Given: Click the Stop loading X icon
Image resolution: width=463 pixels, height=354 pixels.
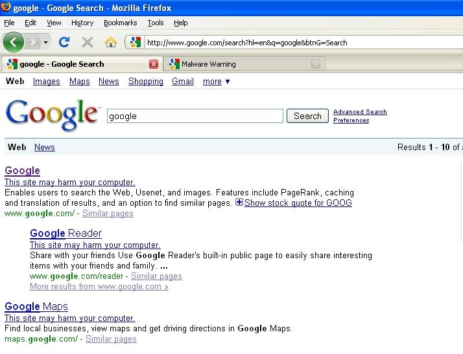Looking at the screenshot, I should click(88, 42).
